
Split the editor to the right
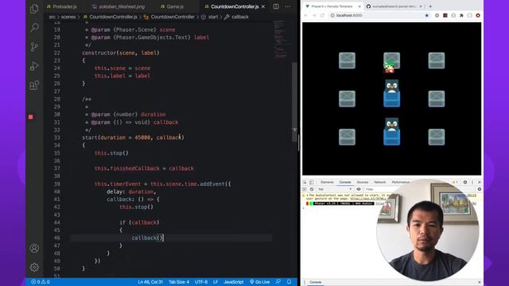click(276, 6)
